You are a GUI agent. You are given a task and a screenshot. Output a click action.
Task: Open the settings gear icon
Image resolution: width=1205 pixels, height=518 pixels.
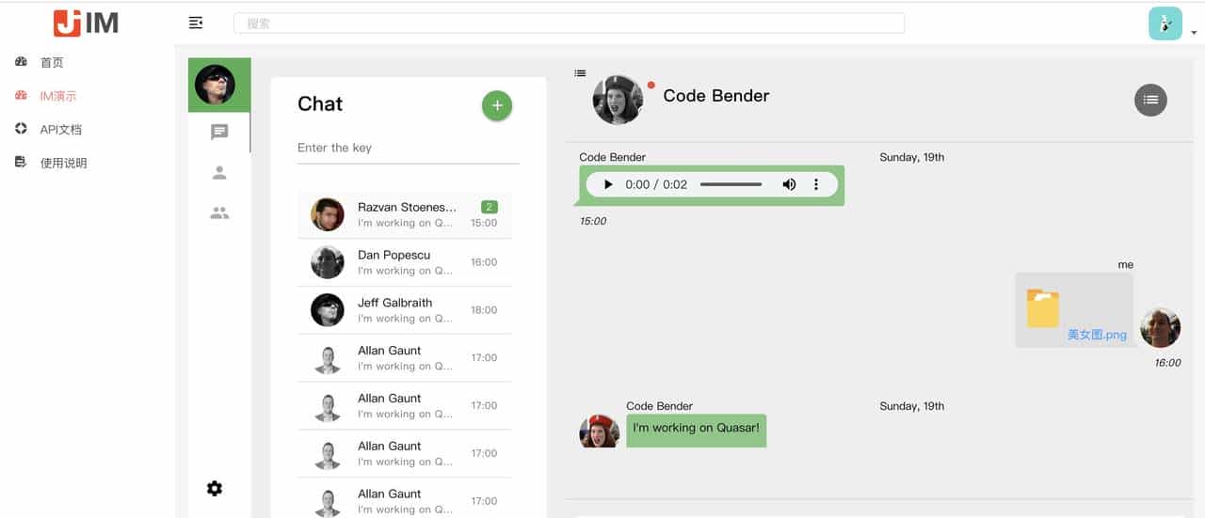pos(215,488)
